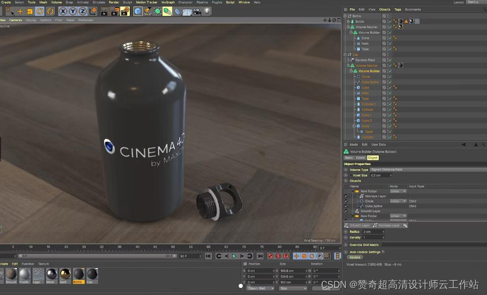This screenshot has height=295, width=487.
Task: Open the Volume Type dropdown
Action: coord(428,170)
